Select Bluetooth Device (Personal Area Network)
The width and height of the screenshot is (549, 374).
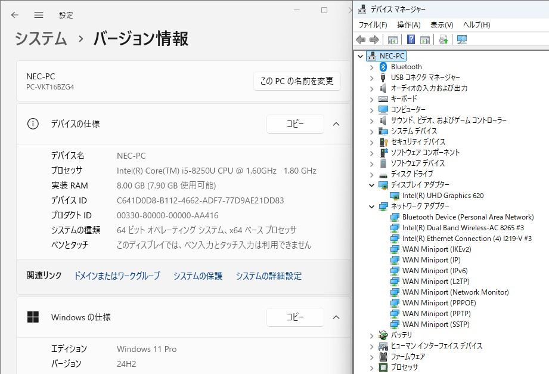pyautogui.click(x=468, y=217)
